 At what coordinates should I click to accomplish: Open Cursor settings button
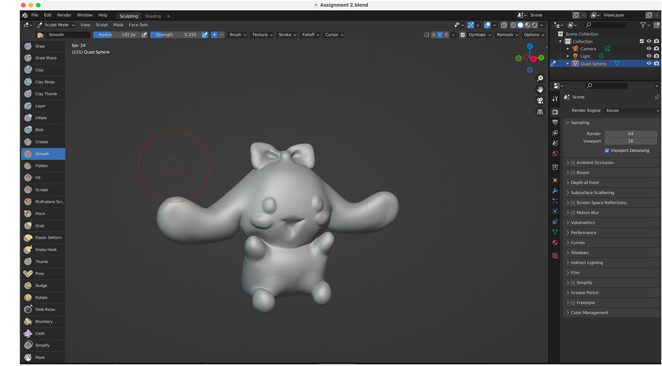click(x=334, y=35)
